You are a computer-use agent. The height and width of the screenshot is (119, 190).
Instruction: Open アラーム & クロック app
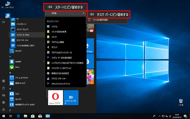(x=27, y=78)
